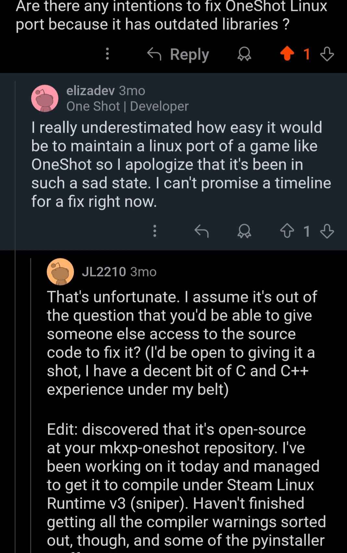This screenshot has height=553, width=347.
Task: Tap Reply on the top comment
Action: click(178, 54)
